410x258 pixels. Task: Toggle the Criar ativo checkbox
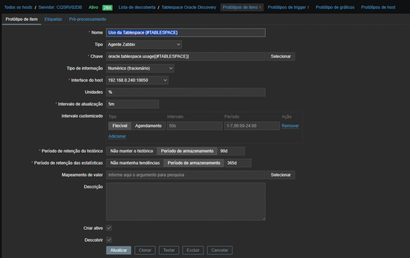coord(109,228)
